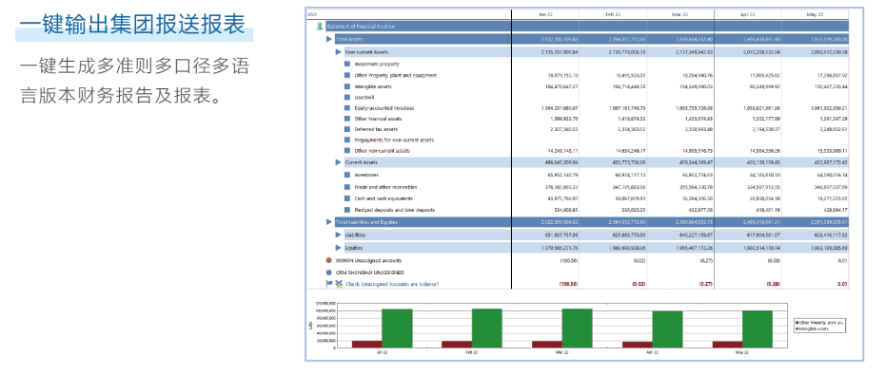Image resolution: width=885 pixels, height=375 pixels.
Task: Click the square icon beside Inventories
Action: coord(347,175)
